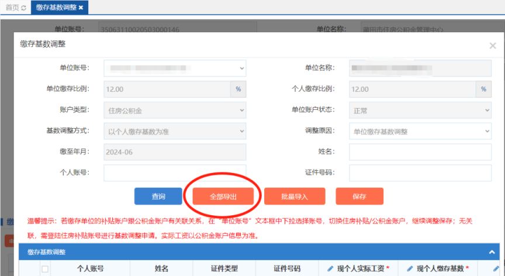Viewport: 505px width, 276px height.
Task: Close the 缴存基数调整 dialog with the X
Action: (492, 46)
